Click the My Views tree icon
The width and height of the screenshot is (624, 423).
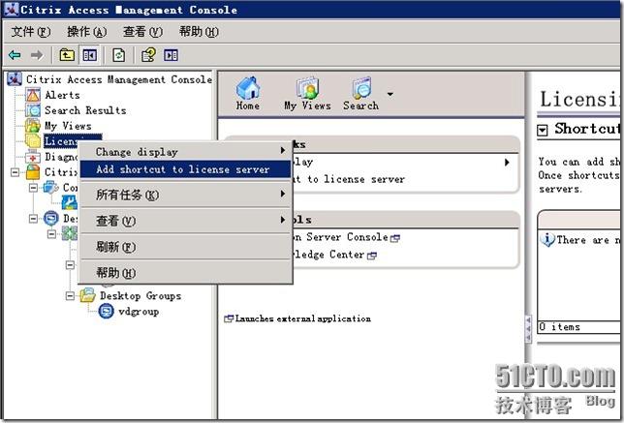tap(33, 126)
